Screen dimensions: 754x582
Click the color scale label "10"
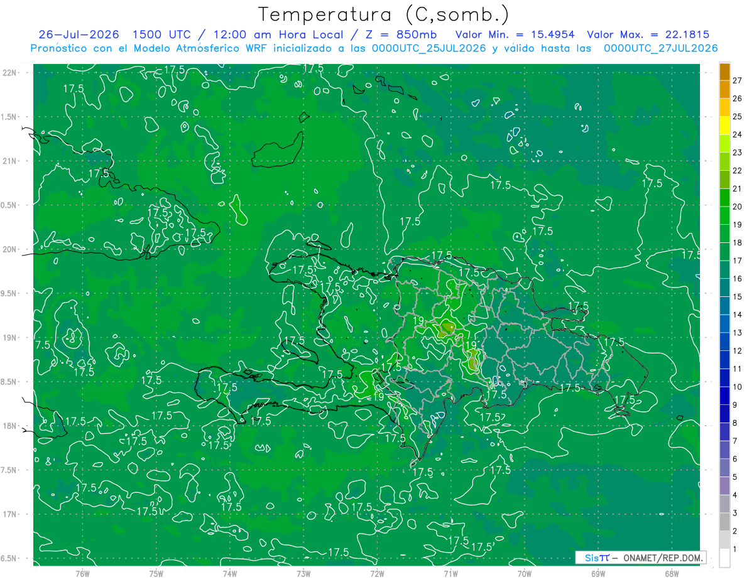738,387
